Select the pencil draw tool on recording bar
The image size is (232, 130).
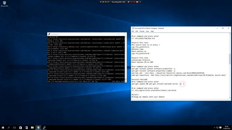point(128,2)
